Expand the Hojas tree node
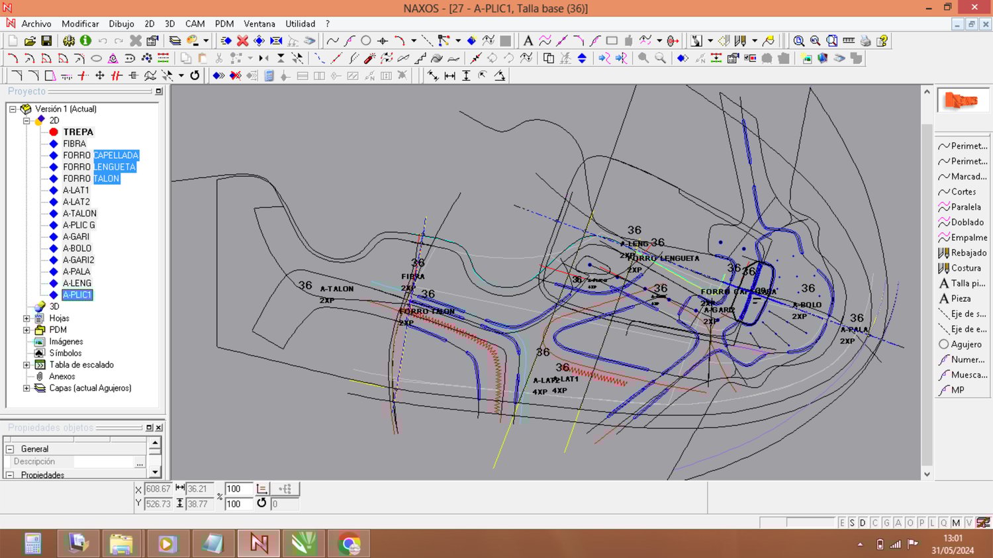This screenshot has width=993, height=558. click(x=26, y=318)
